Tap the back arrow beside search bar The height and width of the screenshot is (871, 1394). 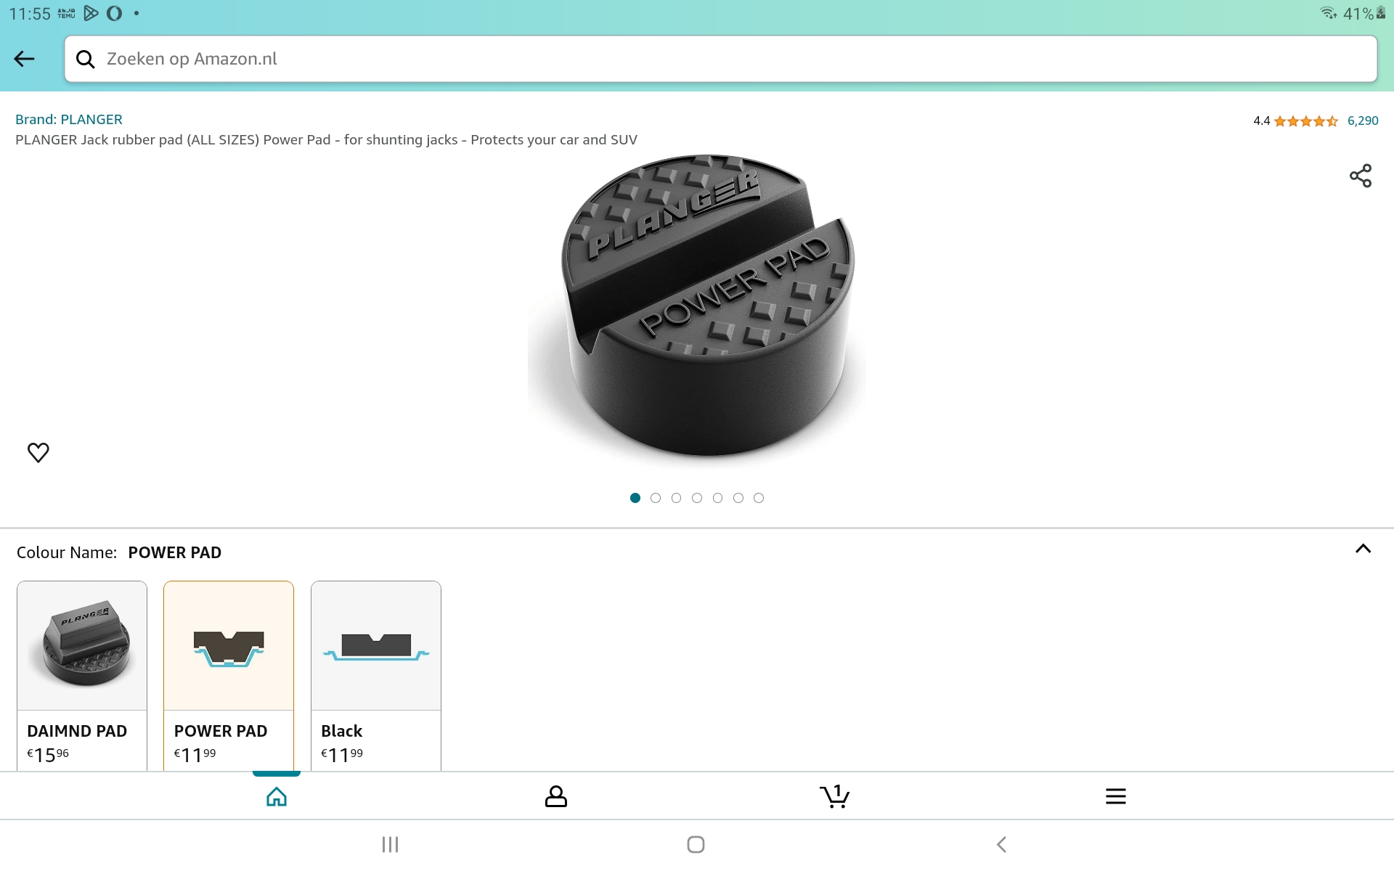coord(25,59)
